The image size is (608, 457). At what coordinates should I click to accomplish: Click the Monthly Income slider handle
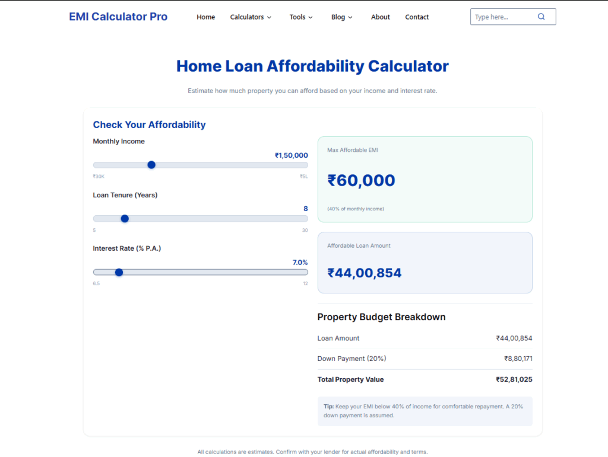(151, 165)
